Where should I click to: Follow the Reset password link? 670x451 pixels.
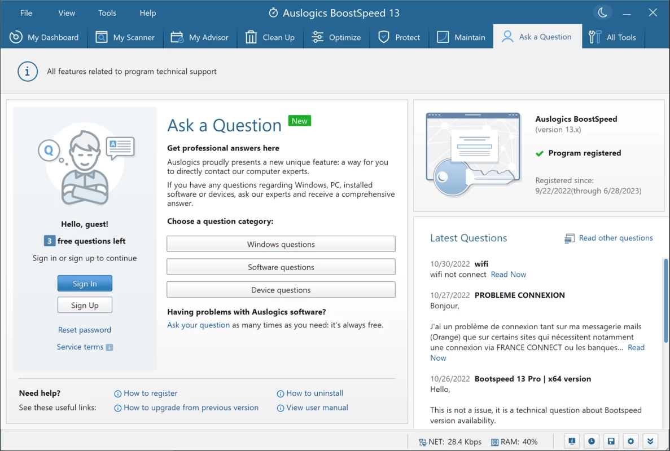click(x=85, y=330)
